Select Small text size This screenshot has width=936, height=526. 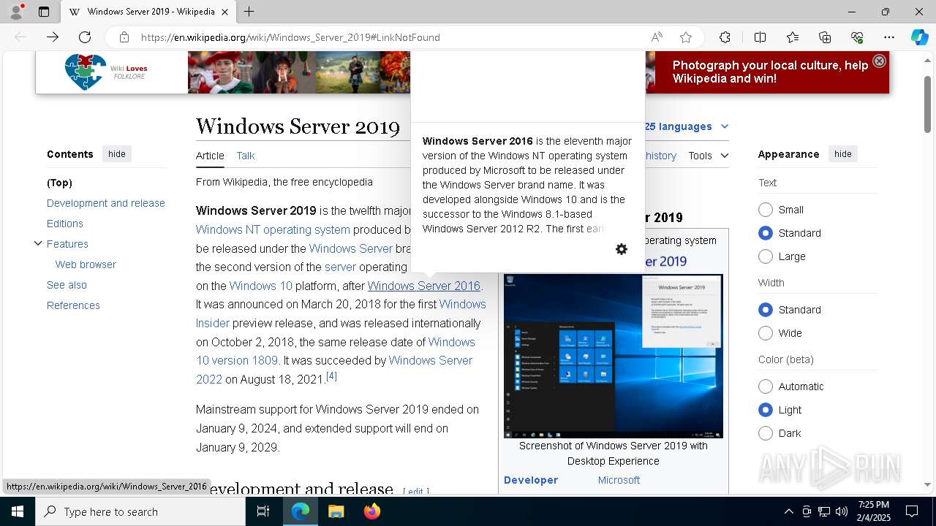[766, 210]
